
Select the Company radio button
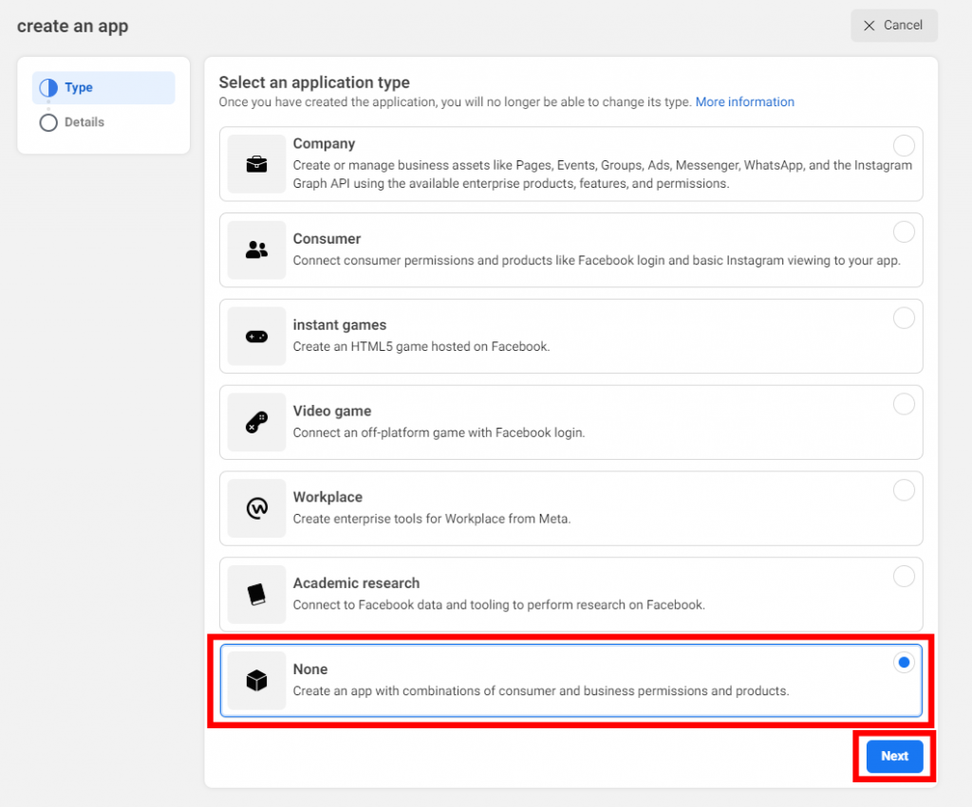tap(904, 145)
